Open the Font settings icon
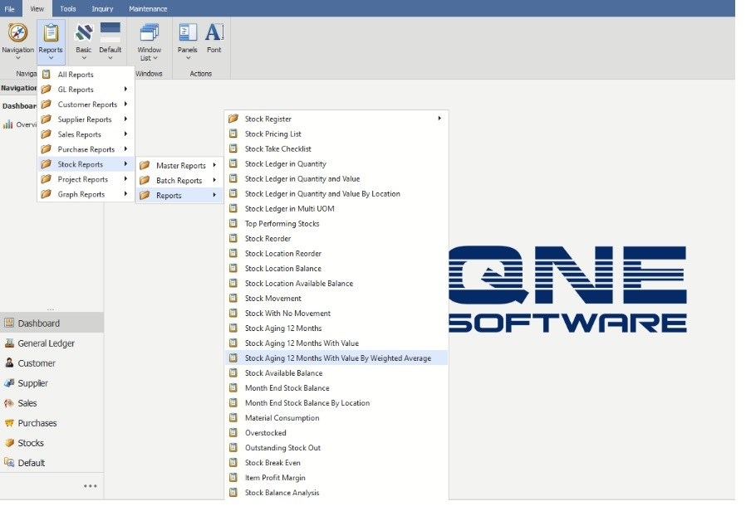This screenshot has height=506, width=746. (214, 33)
